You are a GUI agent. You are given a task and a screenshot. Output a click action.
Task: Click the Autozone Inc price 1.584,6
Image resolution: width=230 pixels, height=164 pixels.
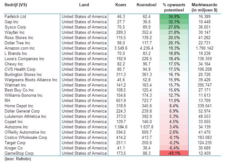tap(121, 127)
